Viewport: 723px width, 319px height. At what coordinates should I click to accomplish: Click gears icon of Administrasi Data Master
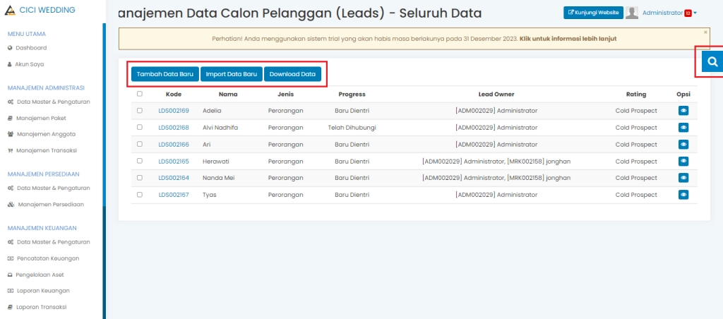11,102
